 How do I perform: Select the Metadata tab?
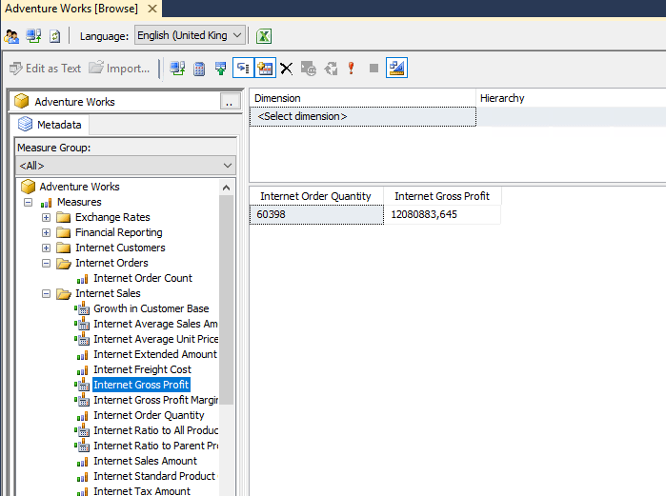[x=50, y=125]
